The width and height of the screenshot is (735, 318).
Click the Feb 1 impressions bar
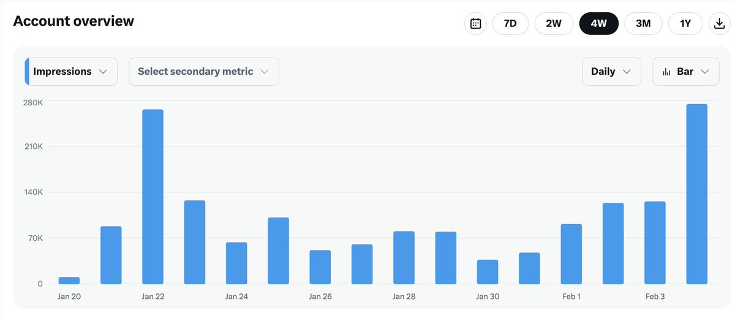(x=571, y=254)
